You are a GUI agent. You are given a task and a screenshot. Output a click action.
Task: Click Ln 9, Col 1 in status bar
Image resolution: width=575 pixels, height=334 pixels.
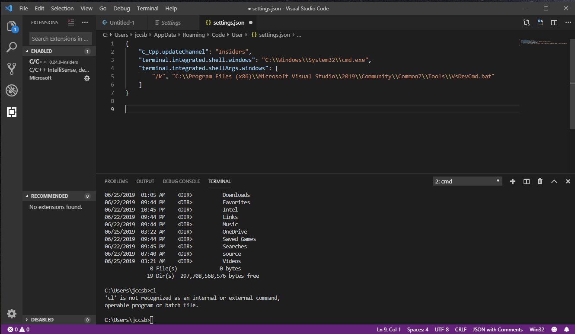point(389,330)
